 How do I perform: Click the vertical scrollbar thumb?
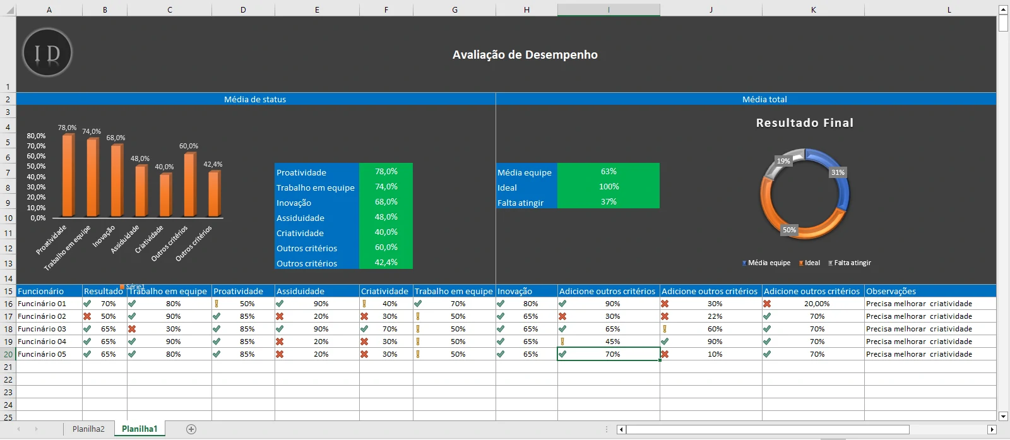click(x=1003, y=23)
